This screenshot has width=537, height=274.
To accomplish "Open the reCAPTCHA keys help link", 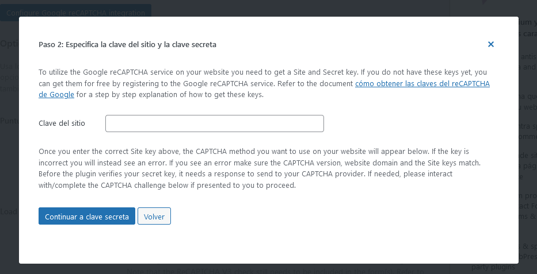I will click(422, 83).
